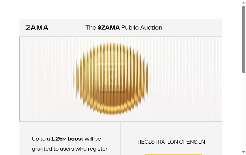
Task: Click the words "Public Auction" in the title
Action: pos(142,28)
